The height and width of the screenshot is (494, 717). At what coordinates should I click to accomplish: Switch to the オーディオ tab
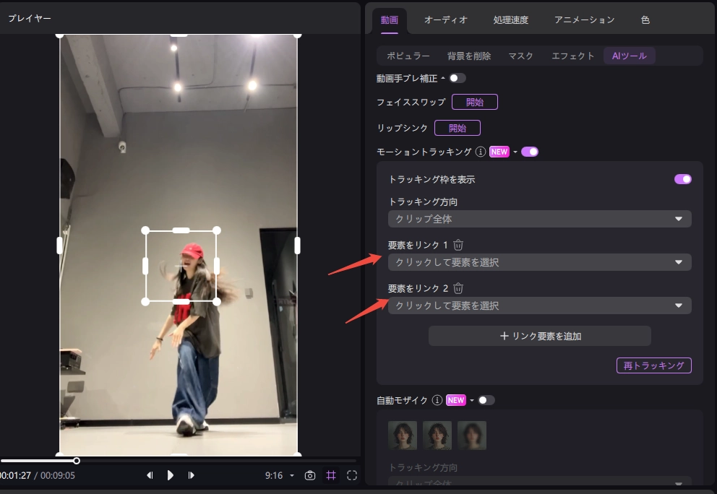(x=446, y=19)
